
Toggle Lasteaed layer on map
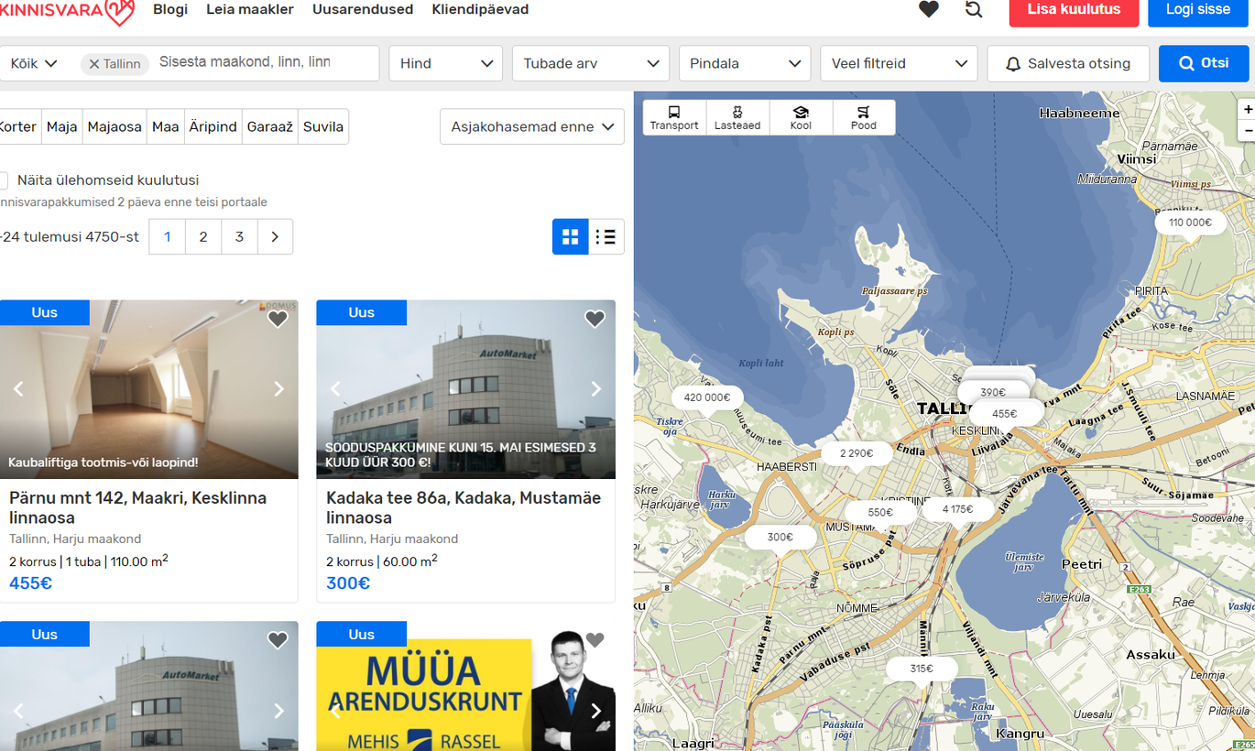[737, 117]
